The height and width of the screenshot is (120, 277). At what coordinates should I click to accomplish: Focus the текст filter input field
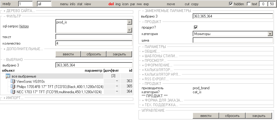pyautogui.click(x=94, y=37)
